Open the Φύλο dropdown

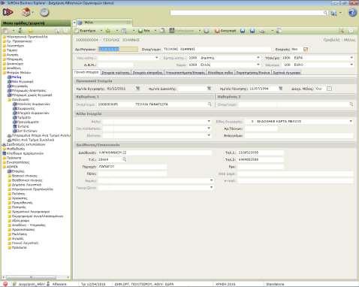[209, 121]
